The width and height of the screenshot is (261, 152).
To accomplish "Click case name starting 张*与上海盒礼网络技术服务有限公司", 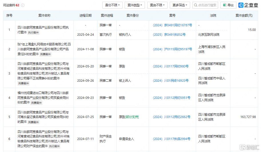I will click(x=44, y=49).
